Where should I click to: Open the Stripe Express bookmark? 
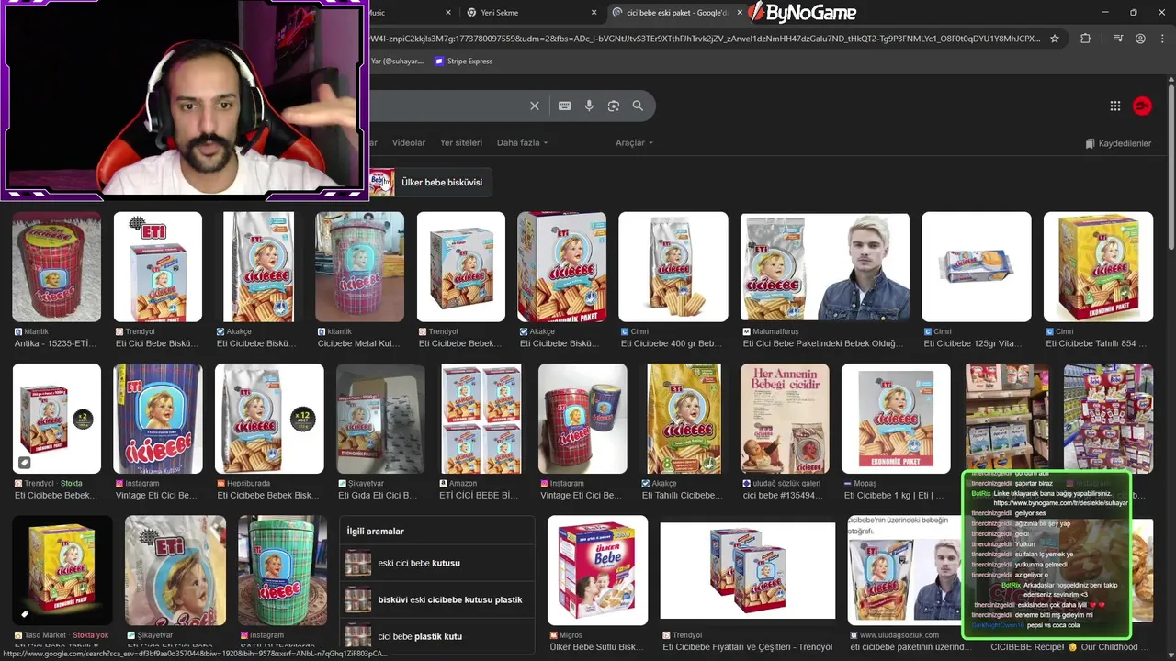(x=464, y=62)
